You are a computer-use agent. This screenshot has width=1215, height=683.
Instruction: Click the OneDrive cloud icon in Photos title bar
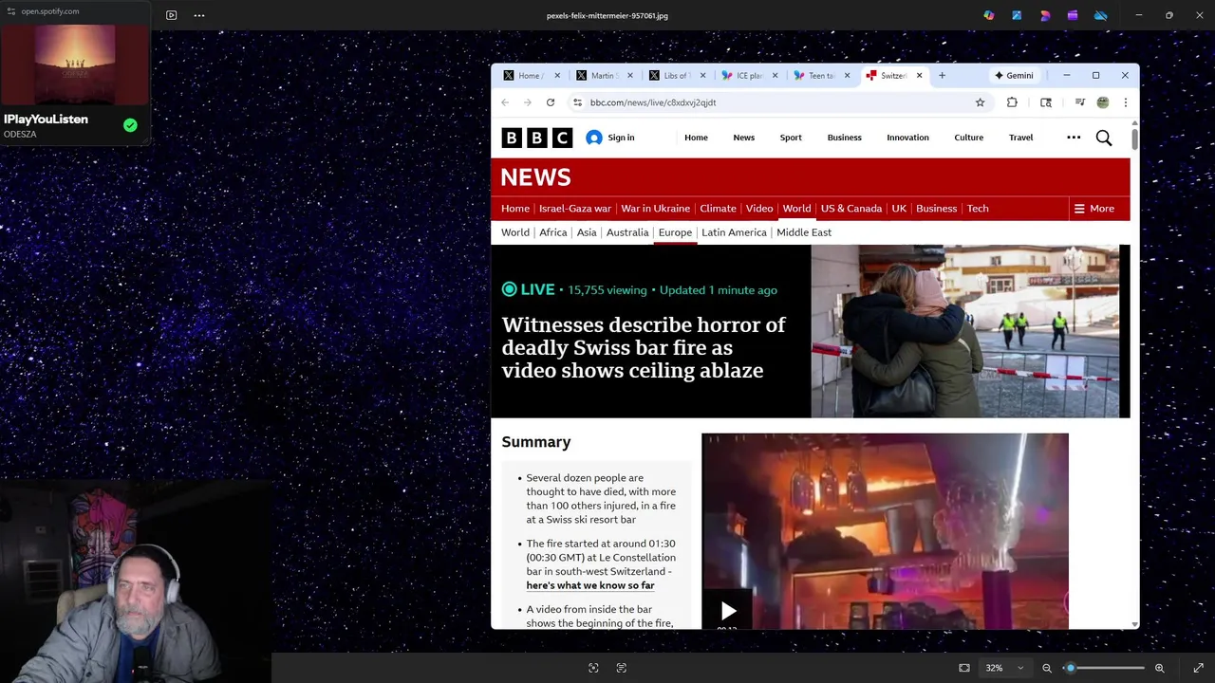1101,15
